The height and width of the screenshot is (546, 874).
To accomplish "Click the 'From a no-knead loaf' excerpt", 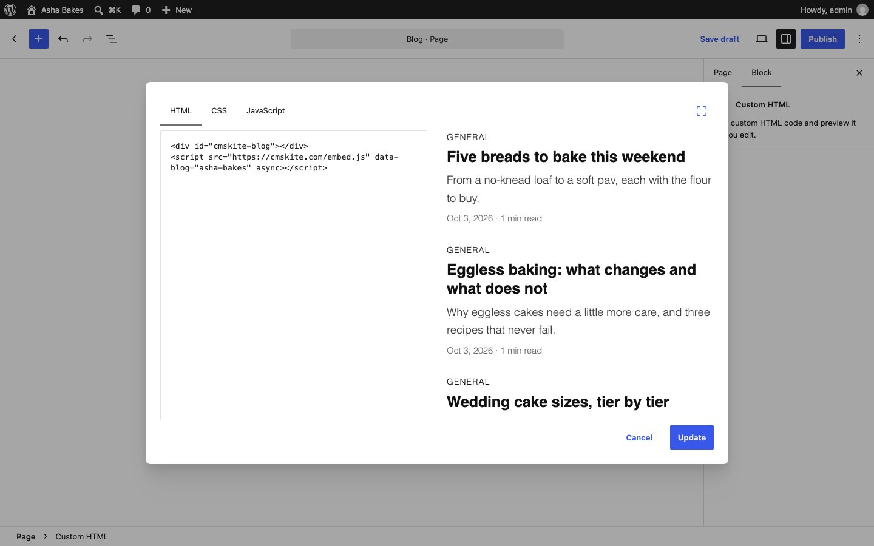I will coord(579,189).
